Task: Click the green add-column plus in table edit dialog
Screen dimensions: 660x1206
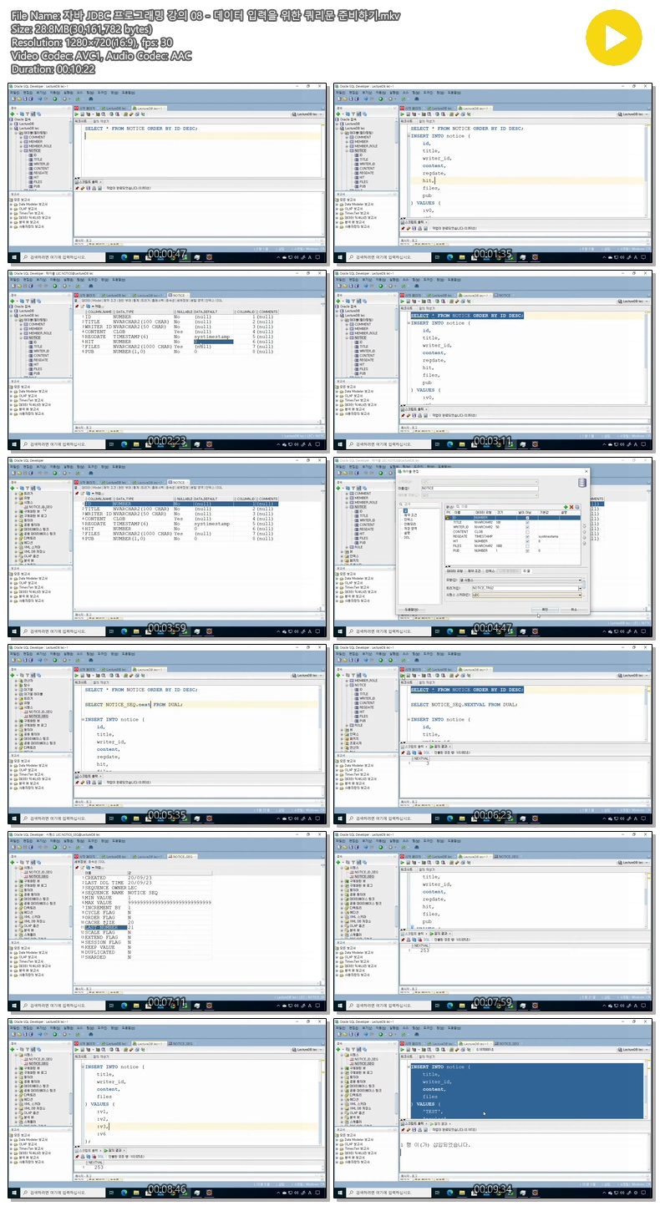Action: point(566,507)
